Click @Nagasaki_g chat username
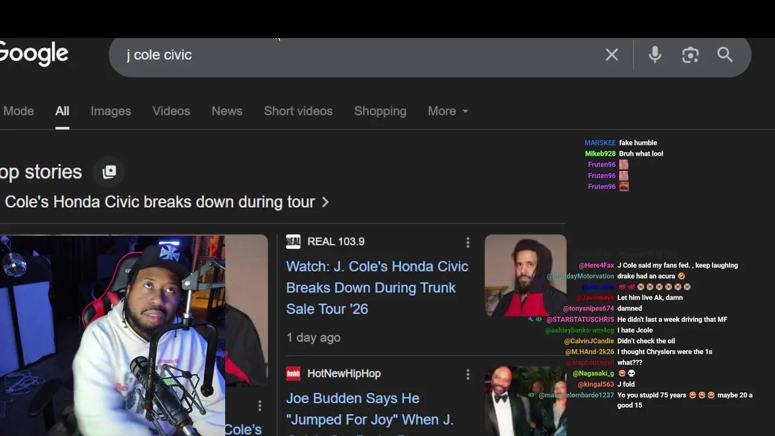This screenshot has width=775, height=436. pyautogui.click(x=593, y=374)
